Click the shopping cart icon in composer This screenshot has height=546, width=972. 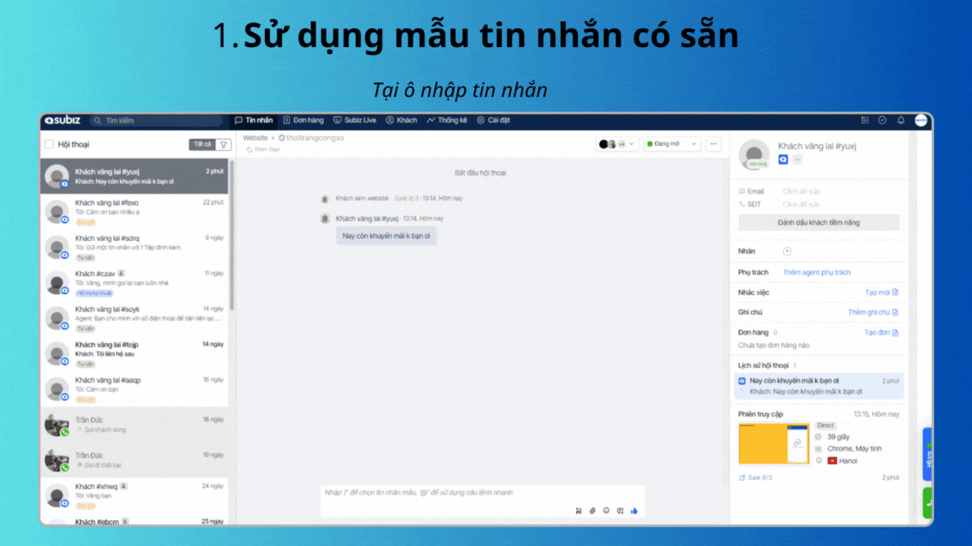(579, 511)
